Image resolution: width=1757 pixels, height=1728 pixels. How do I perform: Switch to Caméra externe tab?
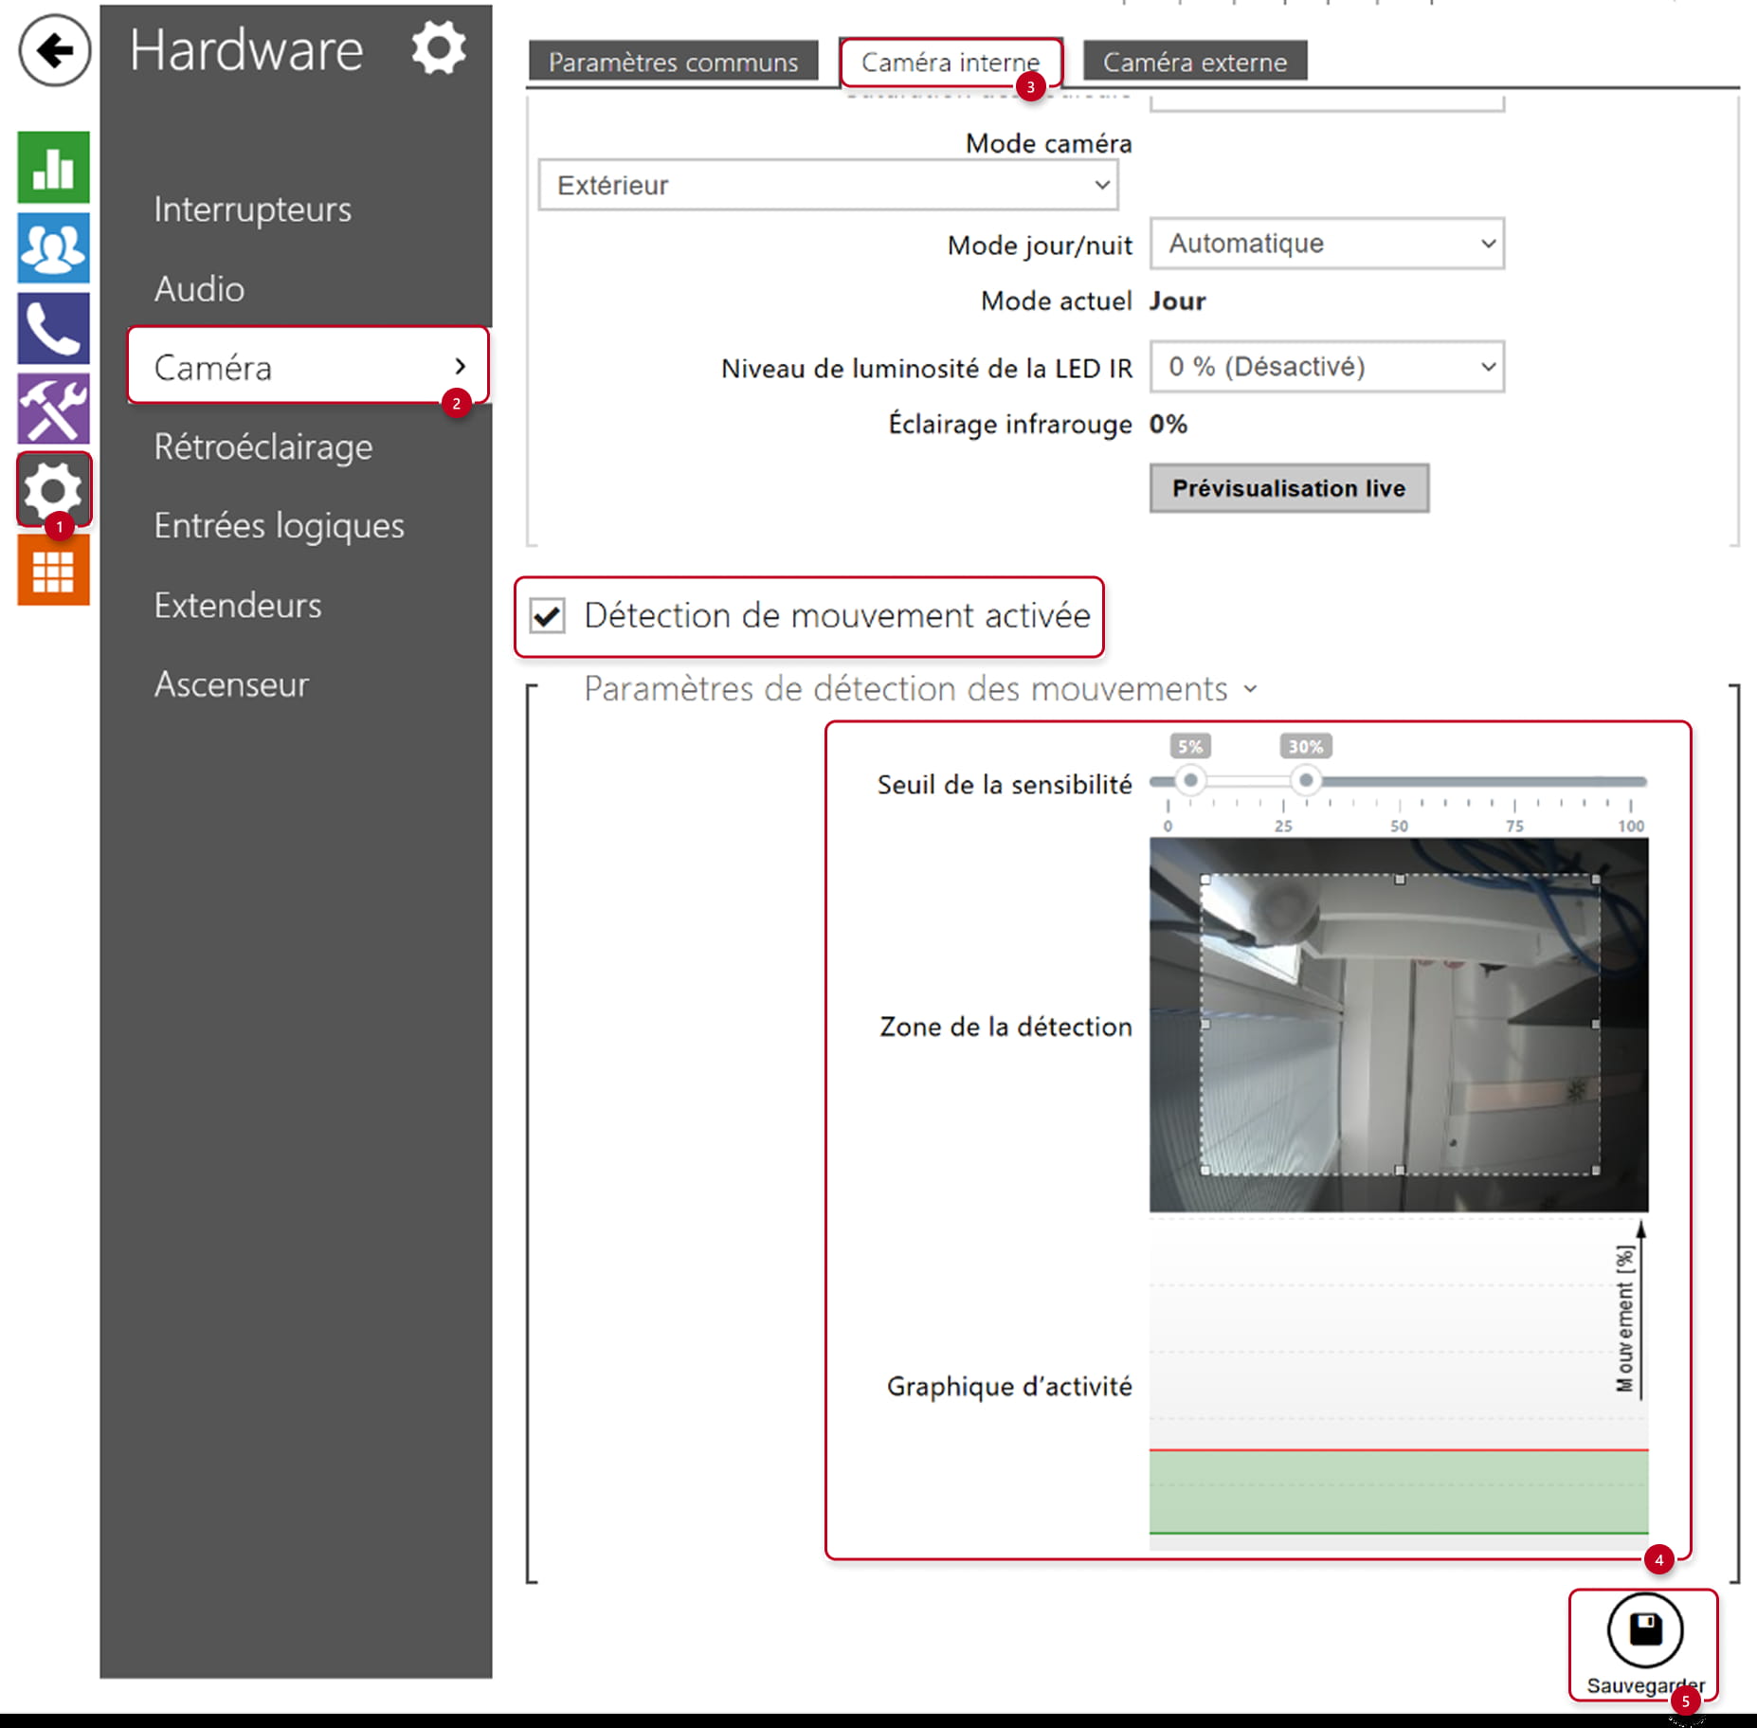[x=1195, y=62]
